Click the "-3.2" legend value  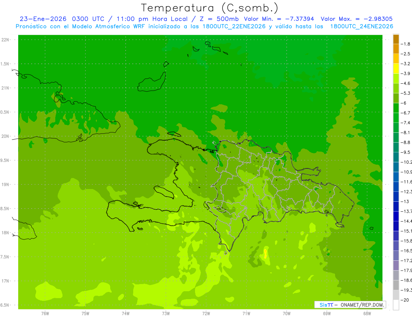(405, 64)
